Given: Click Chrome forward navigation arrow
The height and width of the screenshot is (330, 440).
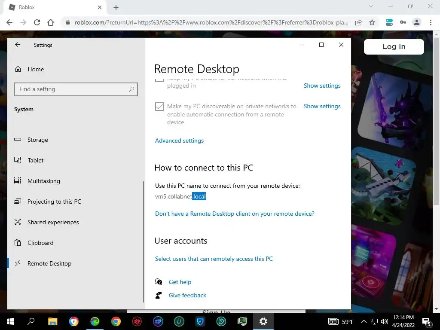Looking at the screenshot, I should point(23,22).
